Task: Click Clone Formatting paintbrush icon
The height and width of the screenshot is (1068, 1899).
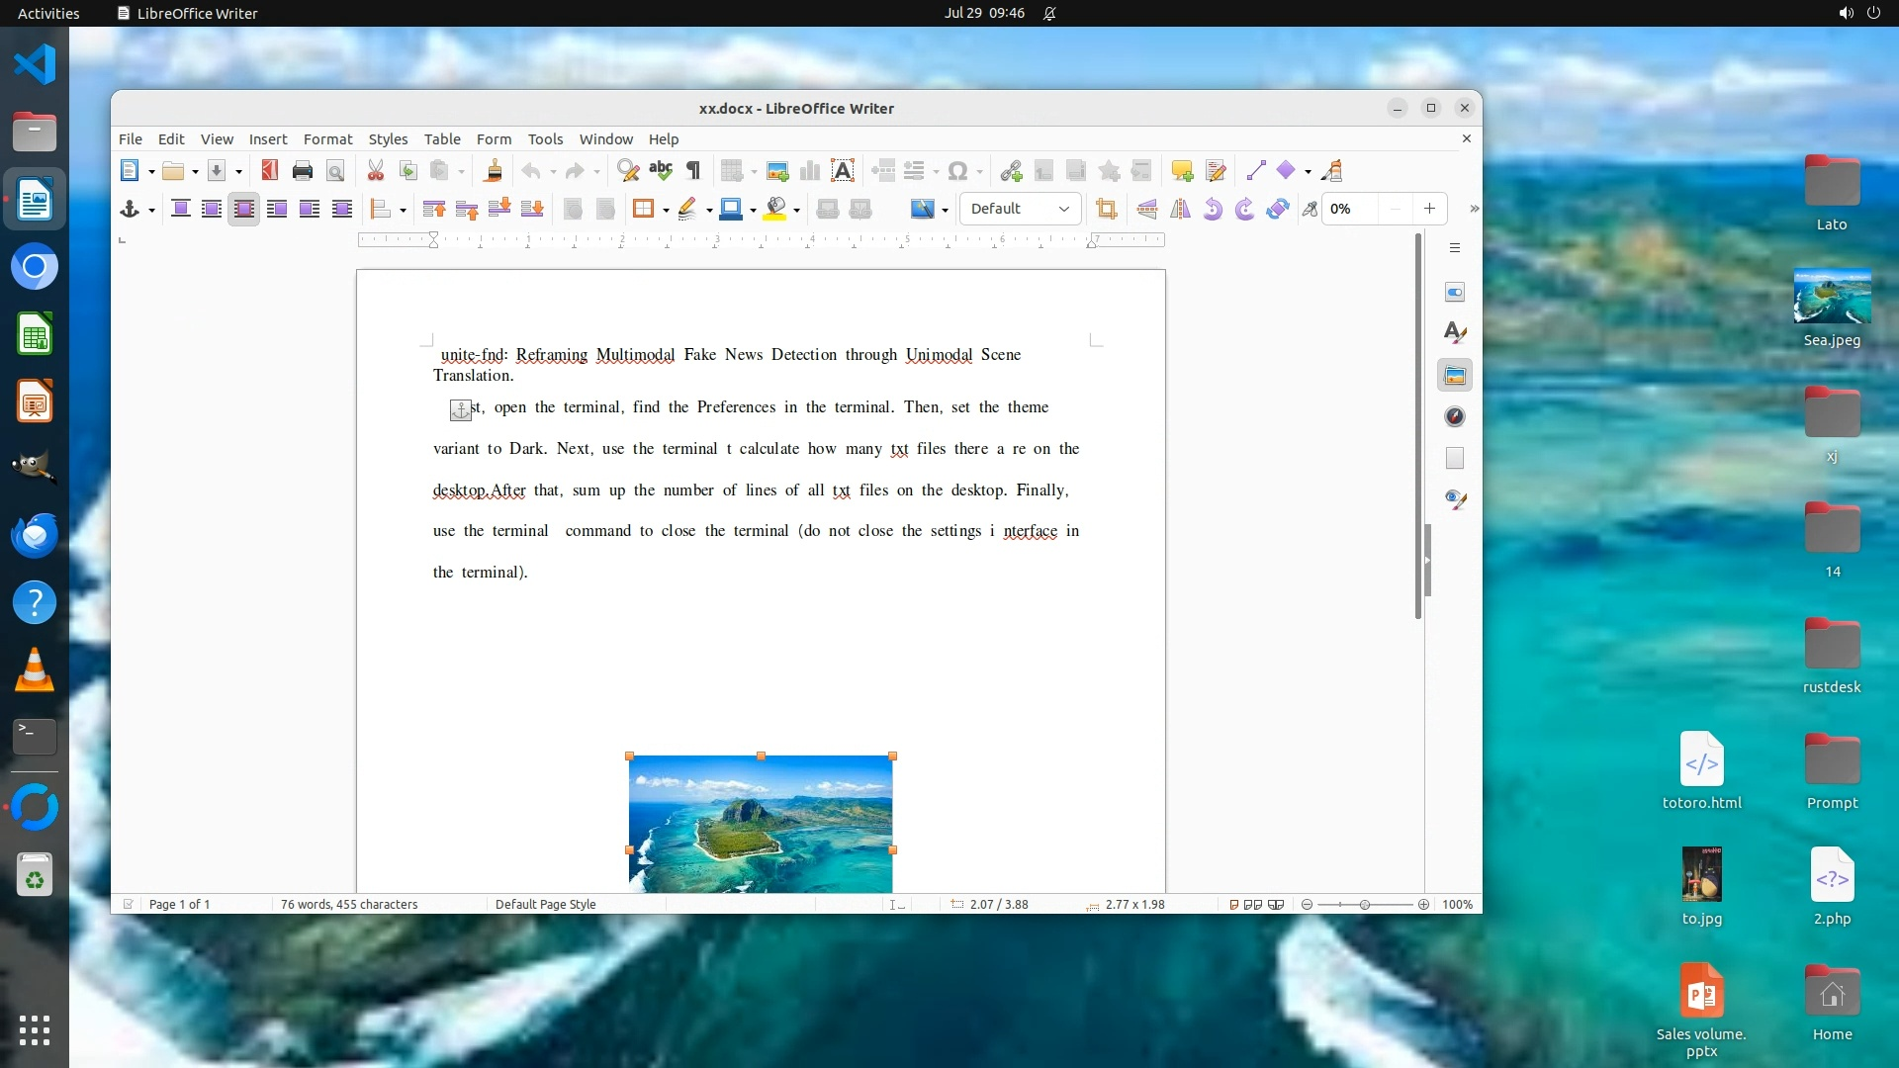Action: point(493,171)
